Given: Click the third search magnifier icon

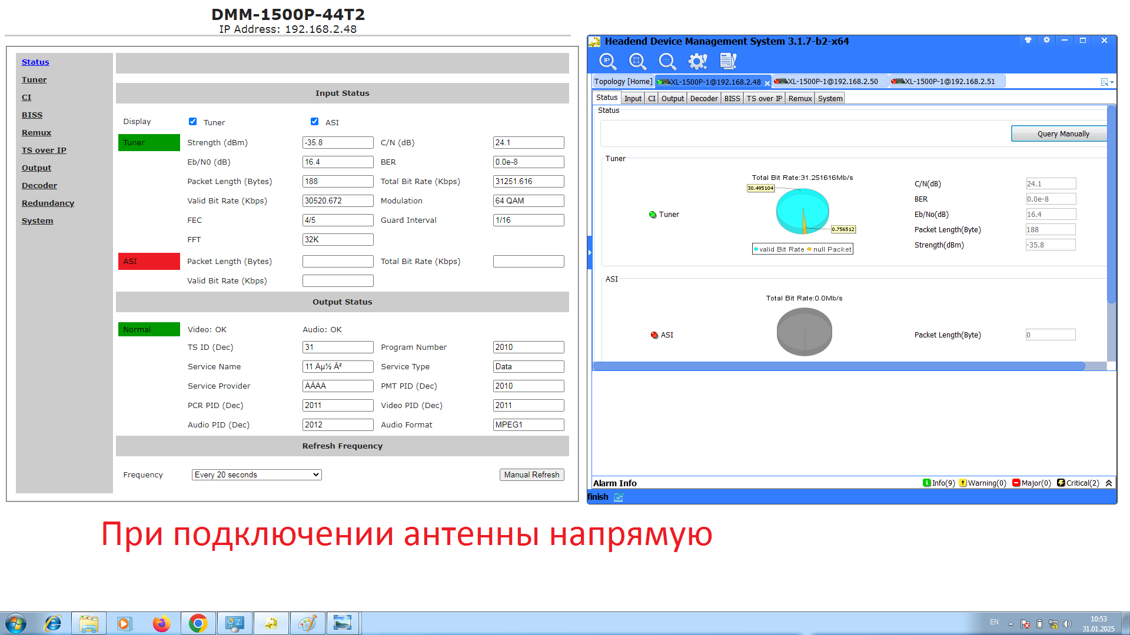Looking at the screenshot, I should point(667,61).
